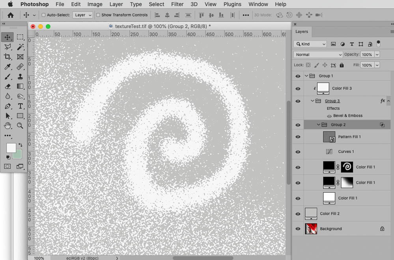This screenshot has width=394, height=260.
Task: Hide the Color Fill 3 layer
Action: coord(298,89)
